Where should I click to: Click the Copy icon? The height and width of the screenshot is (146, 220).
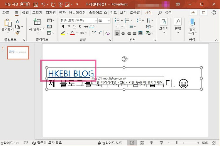click(x=17, y=27)
